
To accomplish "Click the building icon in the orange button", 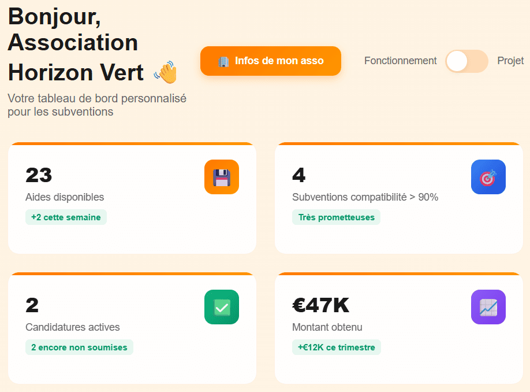I will pyautogui.click(x=223, y=61).
